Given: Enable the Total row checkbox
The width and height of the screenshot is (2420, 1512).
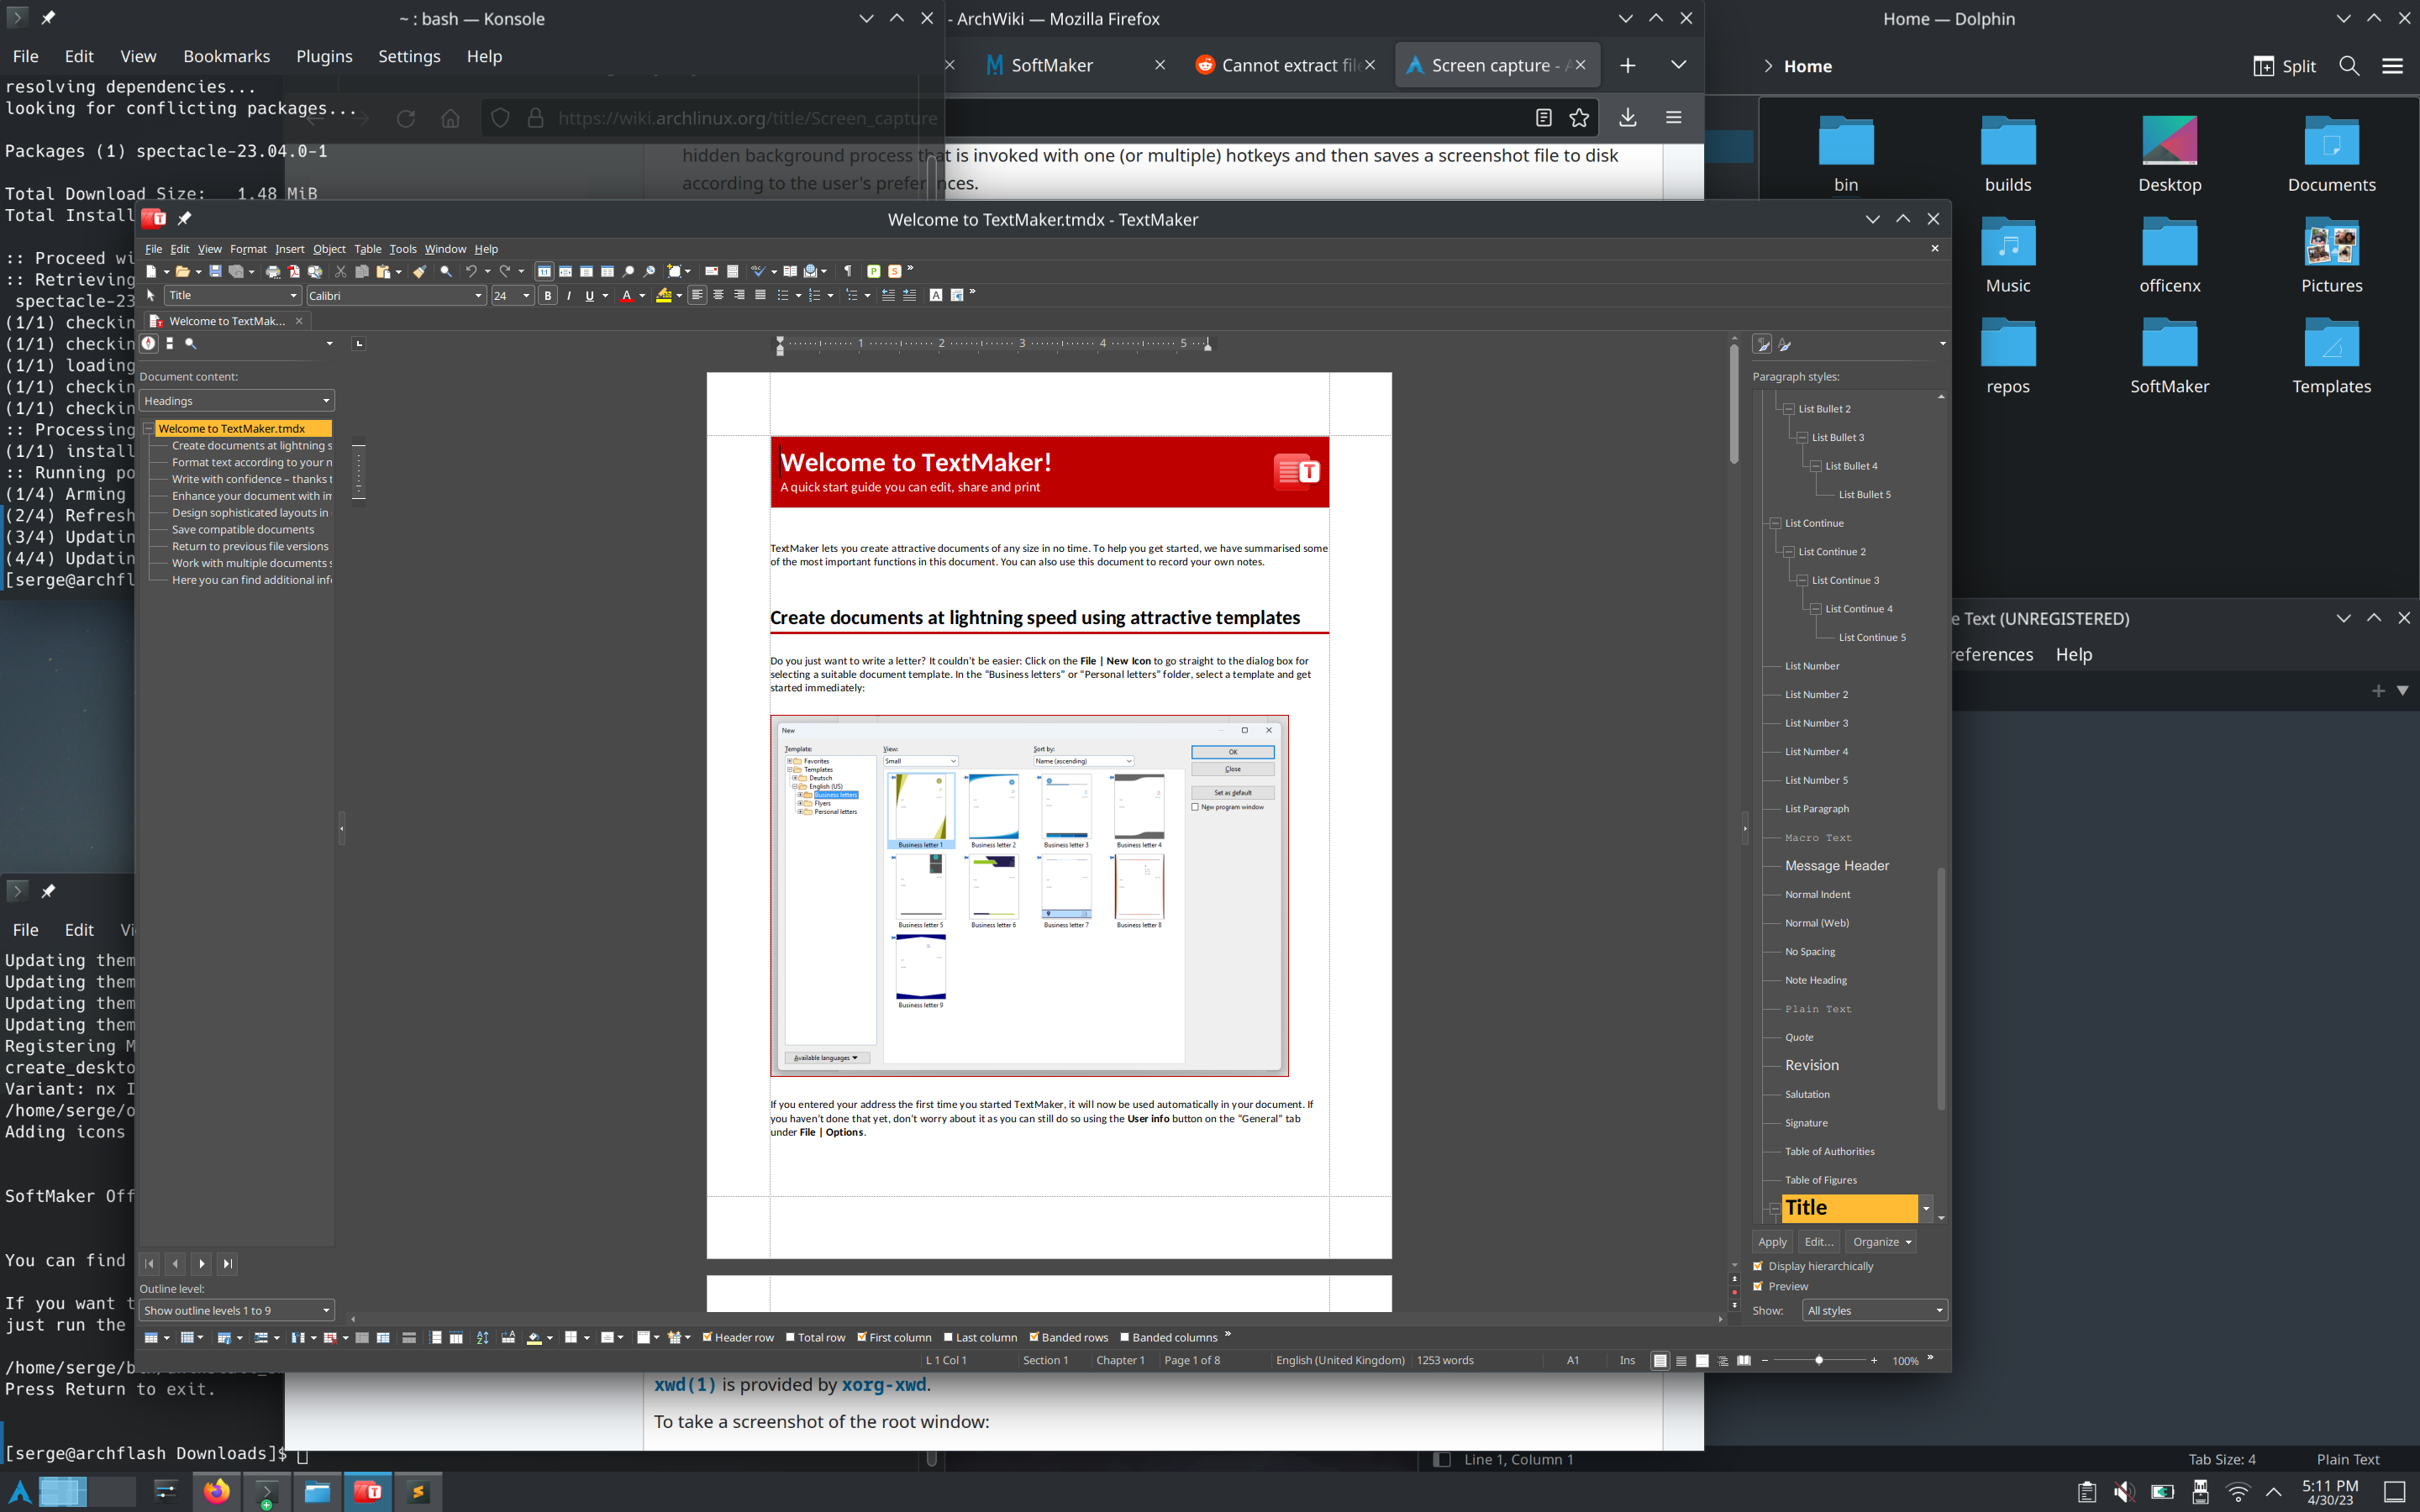Looking at the screenshot, I should pos(790,1337).
